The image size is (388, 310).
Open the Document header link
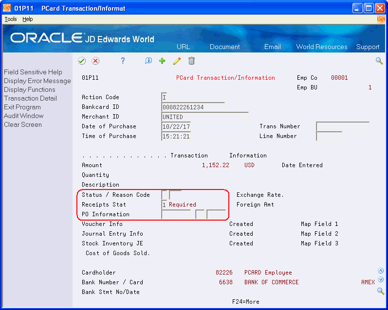[225, 47]
